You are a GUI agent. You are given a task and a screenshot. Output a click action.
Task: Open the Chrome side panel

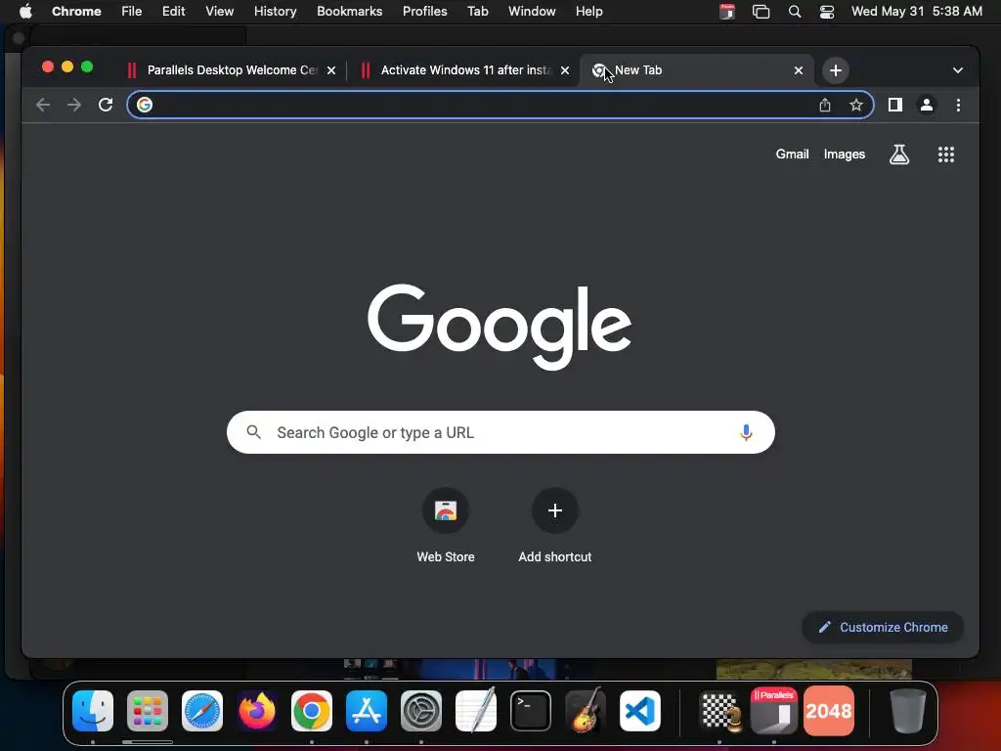point(895,105)
